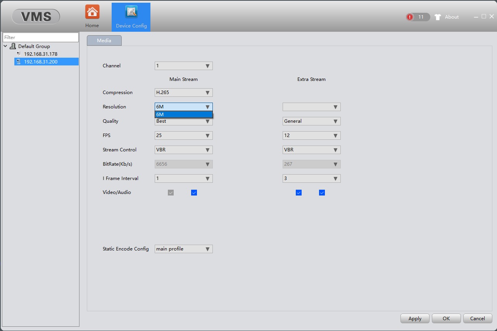Select camera device 192.168.31.178
The height and width of the screenshot is (331, 497).
pos(40,54)
